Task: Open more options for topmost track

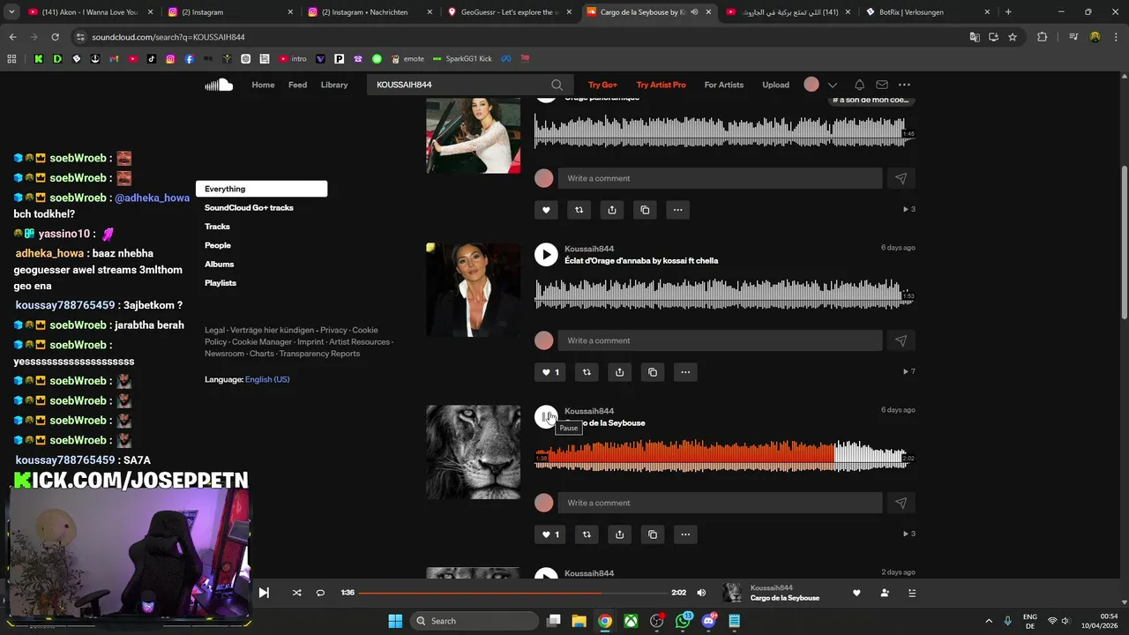Action: point(677,210)
